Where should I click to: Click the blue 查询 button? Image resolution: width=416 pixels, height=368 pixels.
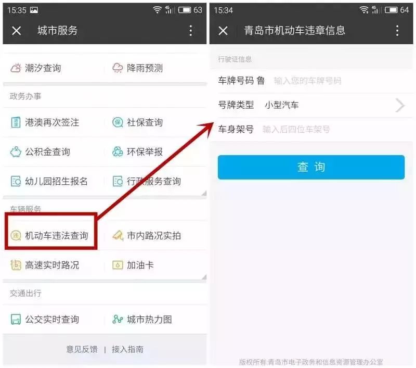pos(311,167)
